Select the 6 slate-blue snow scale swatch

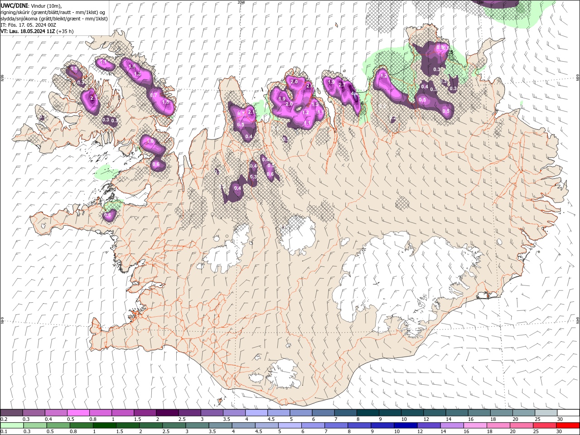[x=323, y=412]
